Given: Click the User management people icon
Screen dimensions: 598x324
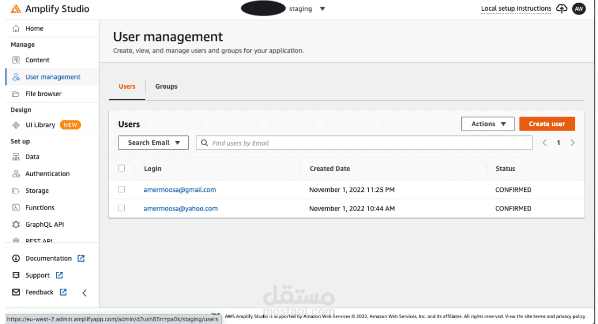Looking at the screenshot, I should click(x=16, y=77).
